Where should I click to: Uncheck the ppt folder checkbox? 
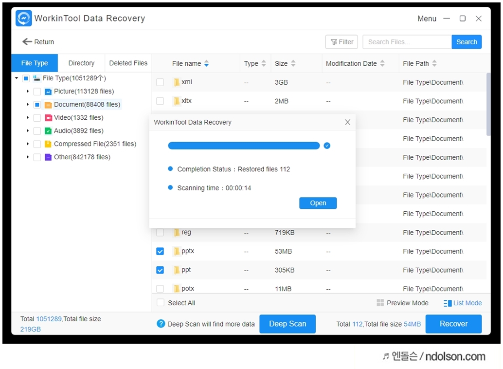click(160, 270)
